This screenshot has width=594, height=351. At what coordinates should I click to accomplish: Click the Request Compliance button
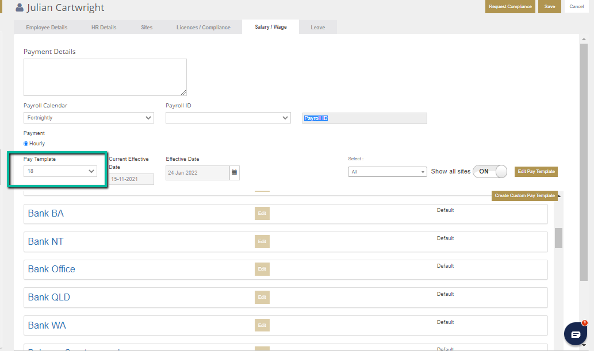pyautogui.click(x=510, y=6)
